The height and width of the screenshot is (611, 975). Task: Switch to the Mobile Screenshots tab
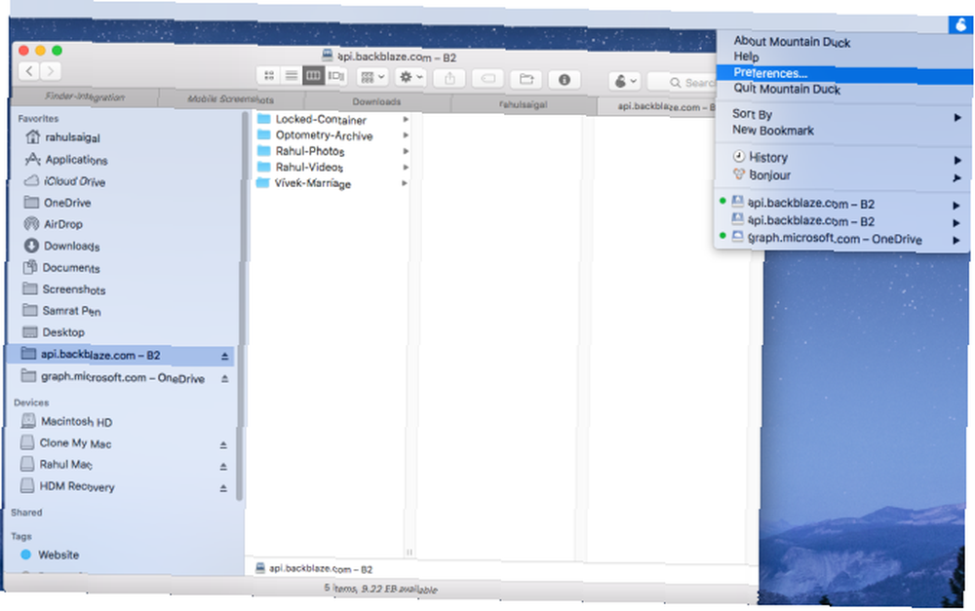click(x=231, y=98)
